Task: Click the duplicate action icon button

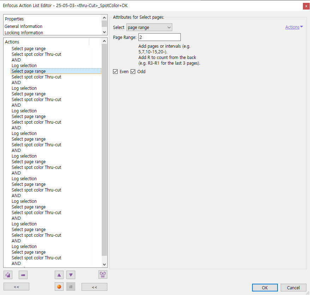Action: [8, 275]
